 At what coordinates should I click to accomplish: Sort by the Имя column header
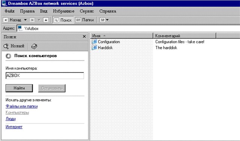tap(121, 36)
